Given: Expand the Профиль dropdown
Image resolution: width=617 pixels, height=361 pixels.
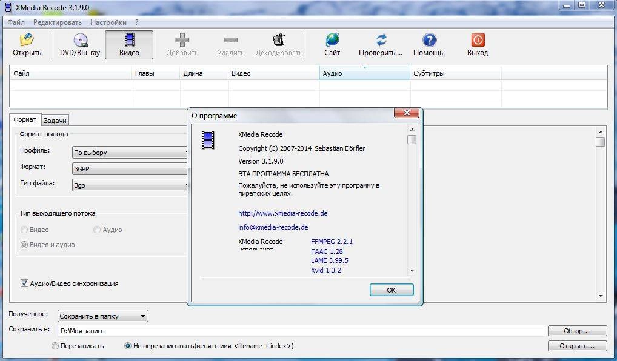Looking at the screenshot, I should [130, 153].
